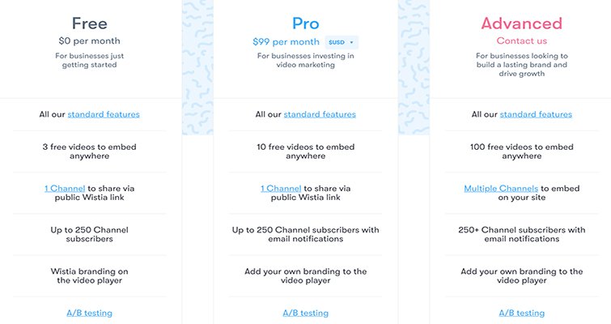Click the 3 free videos feature text
Screen dimensions: 611x324
89,151
